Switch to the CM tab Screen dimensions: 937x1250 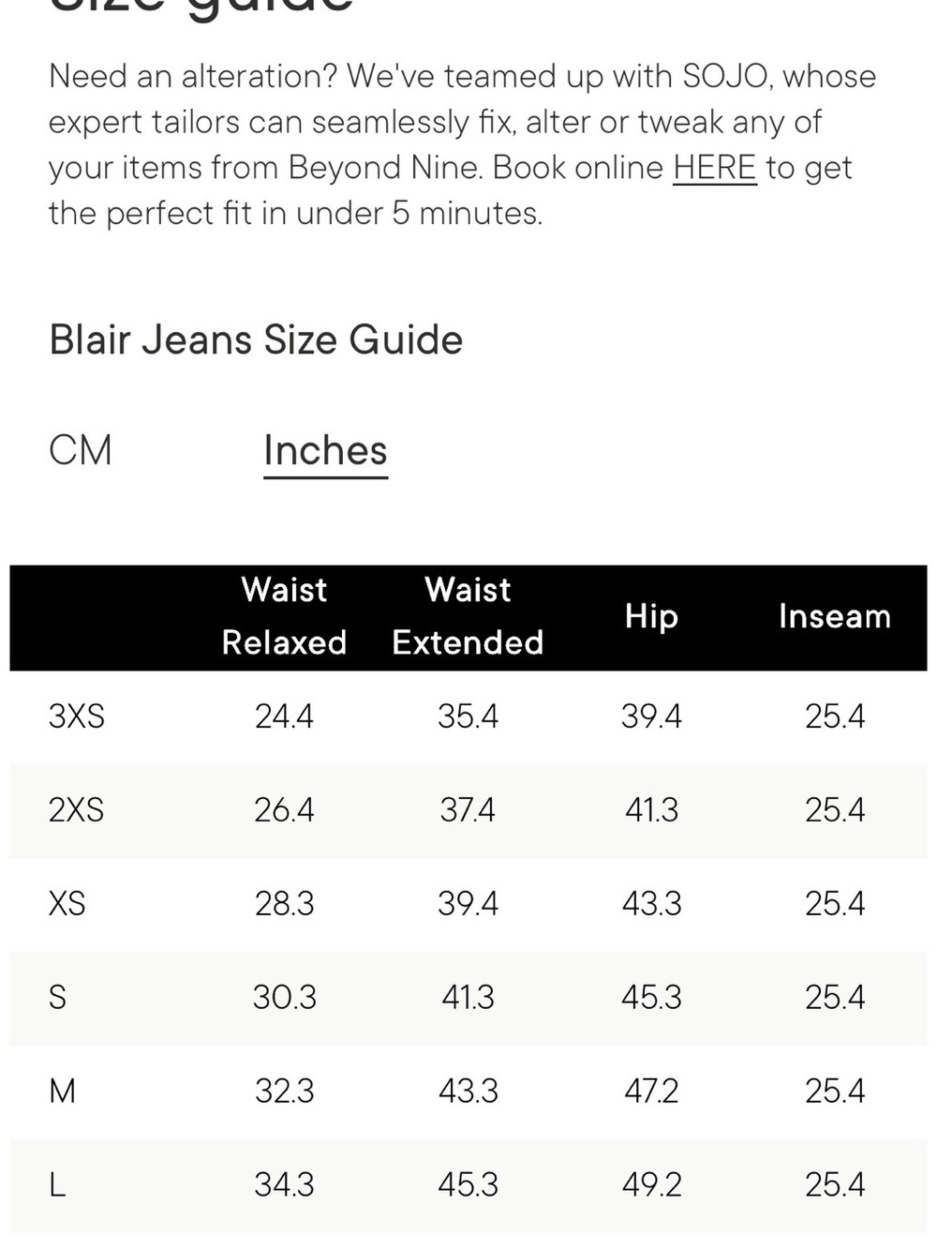81,450
